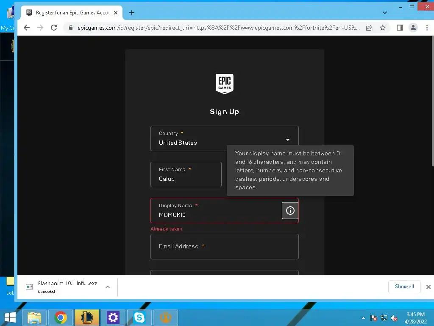Open Chrome three-dot menu

[427, 28]
